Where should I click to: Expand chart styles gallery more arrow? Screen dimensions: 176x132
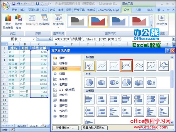[x=151, y=25]
